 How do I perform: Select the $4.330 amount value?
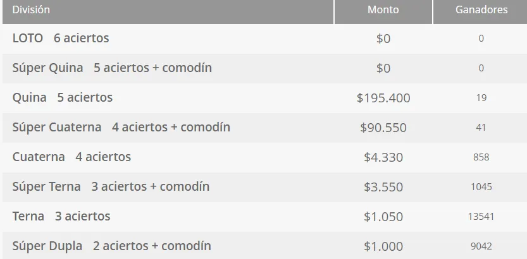click(383, 157)
